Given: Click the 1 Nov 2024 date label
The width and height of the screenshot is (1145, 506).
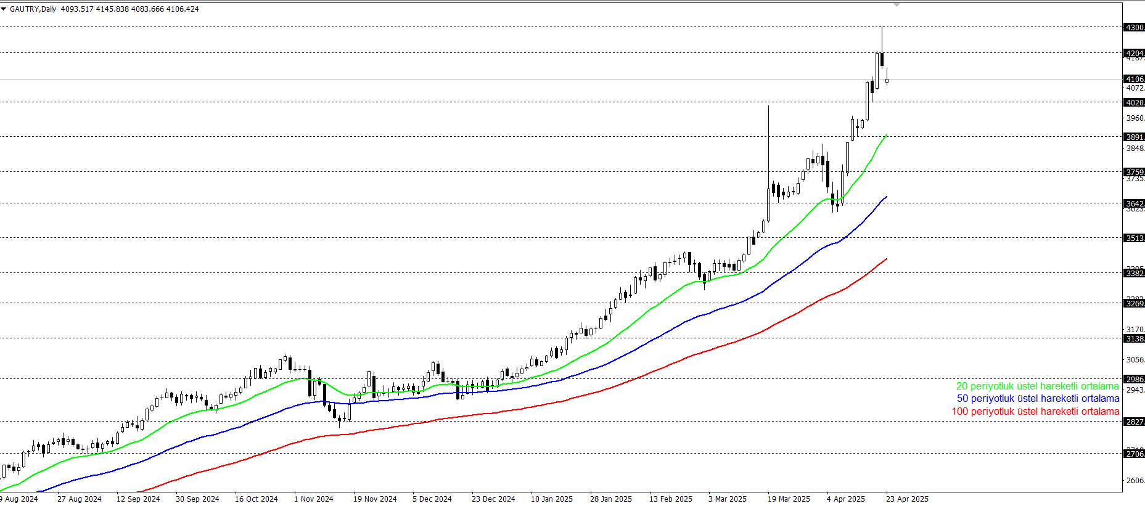Looking at the screenshot, I should [x=313, y=499].
